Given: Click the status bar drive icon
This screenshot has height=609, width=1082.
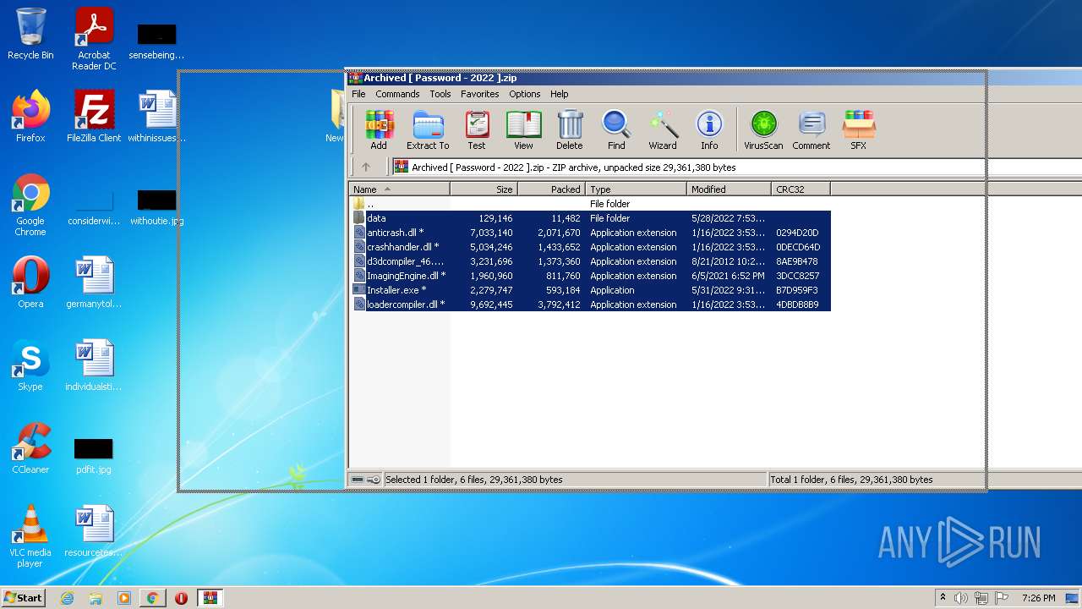Looking at the screenshot, I should point(358,480).
